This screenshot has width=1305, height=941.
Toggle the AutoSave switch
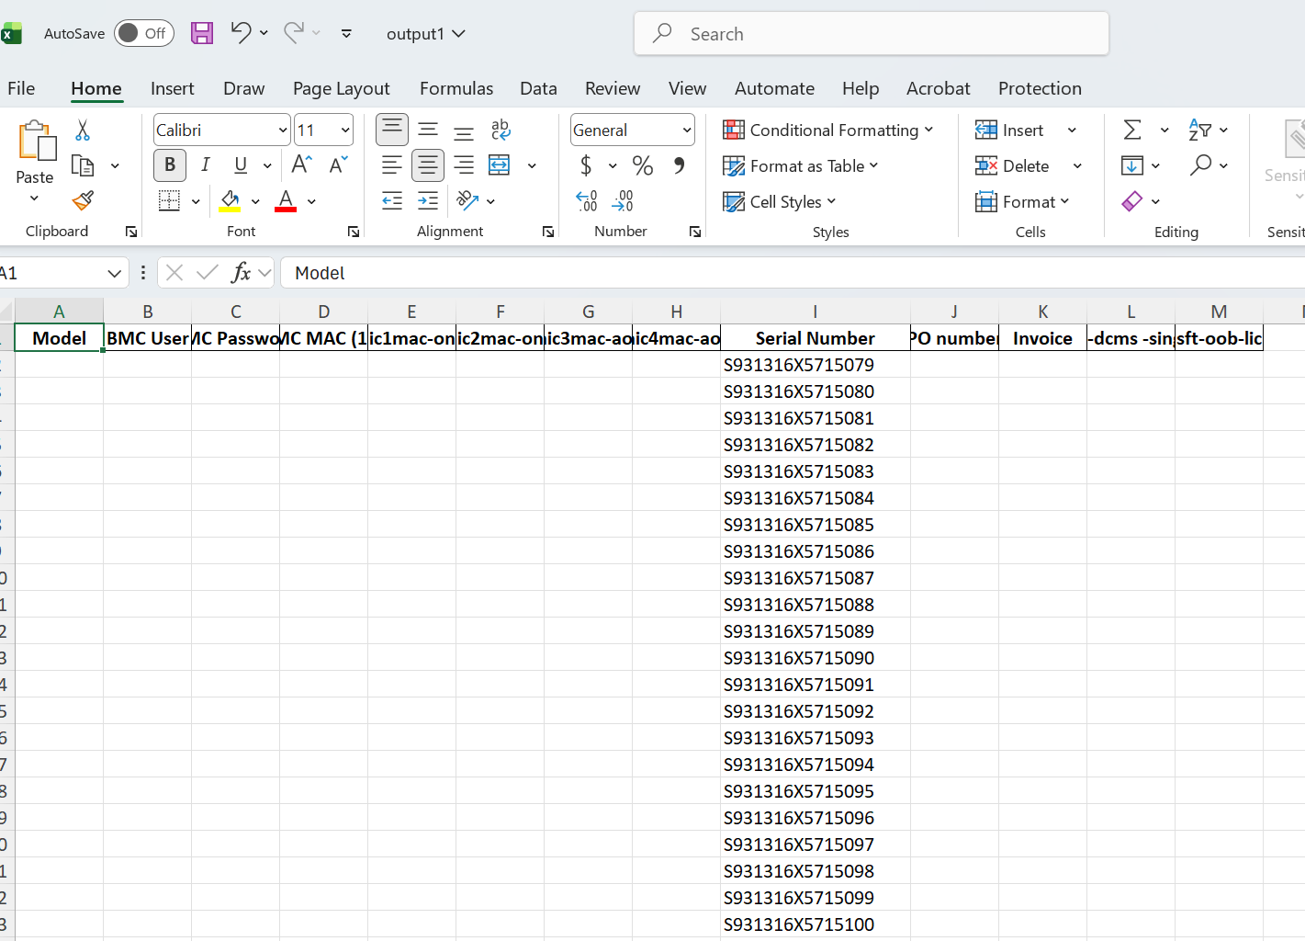tap(144, 34)
